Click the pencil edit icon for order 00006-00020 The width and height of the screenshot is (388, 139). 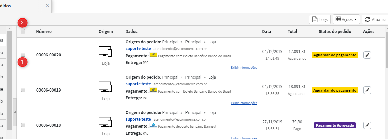click(x=368, y=55)
